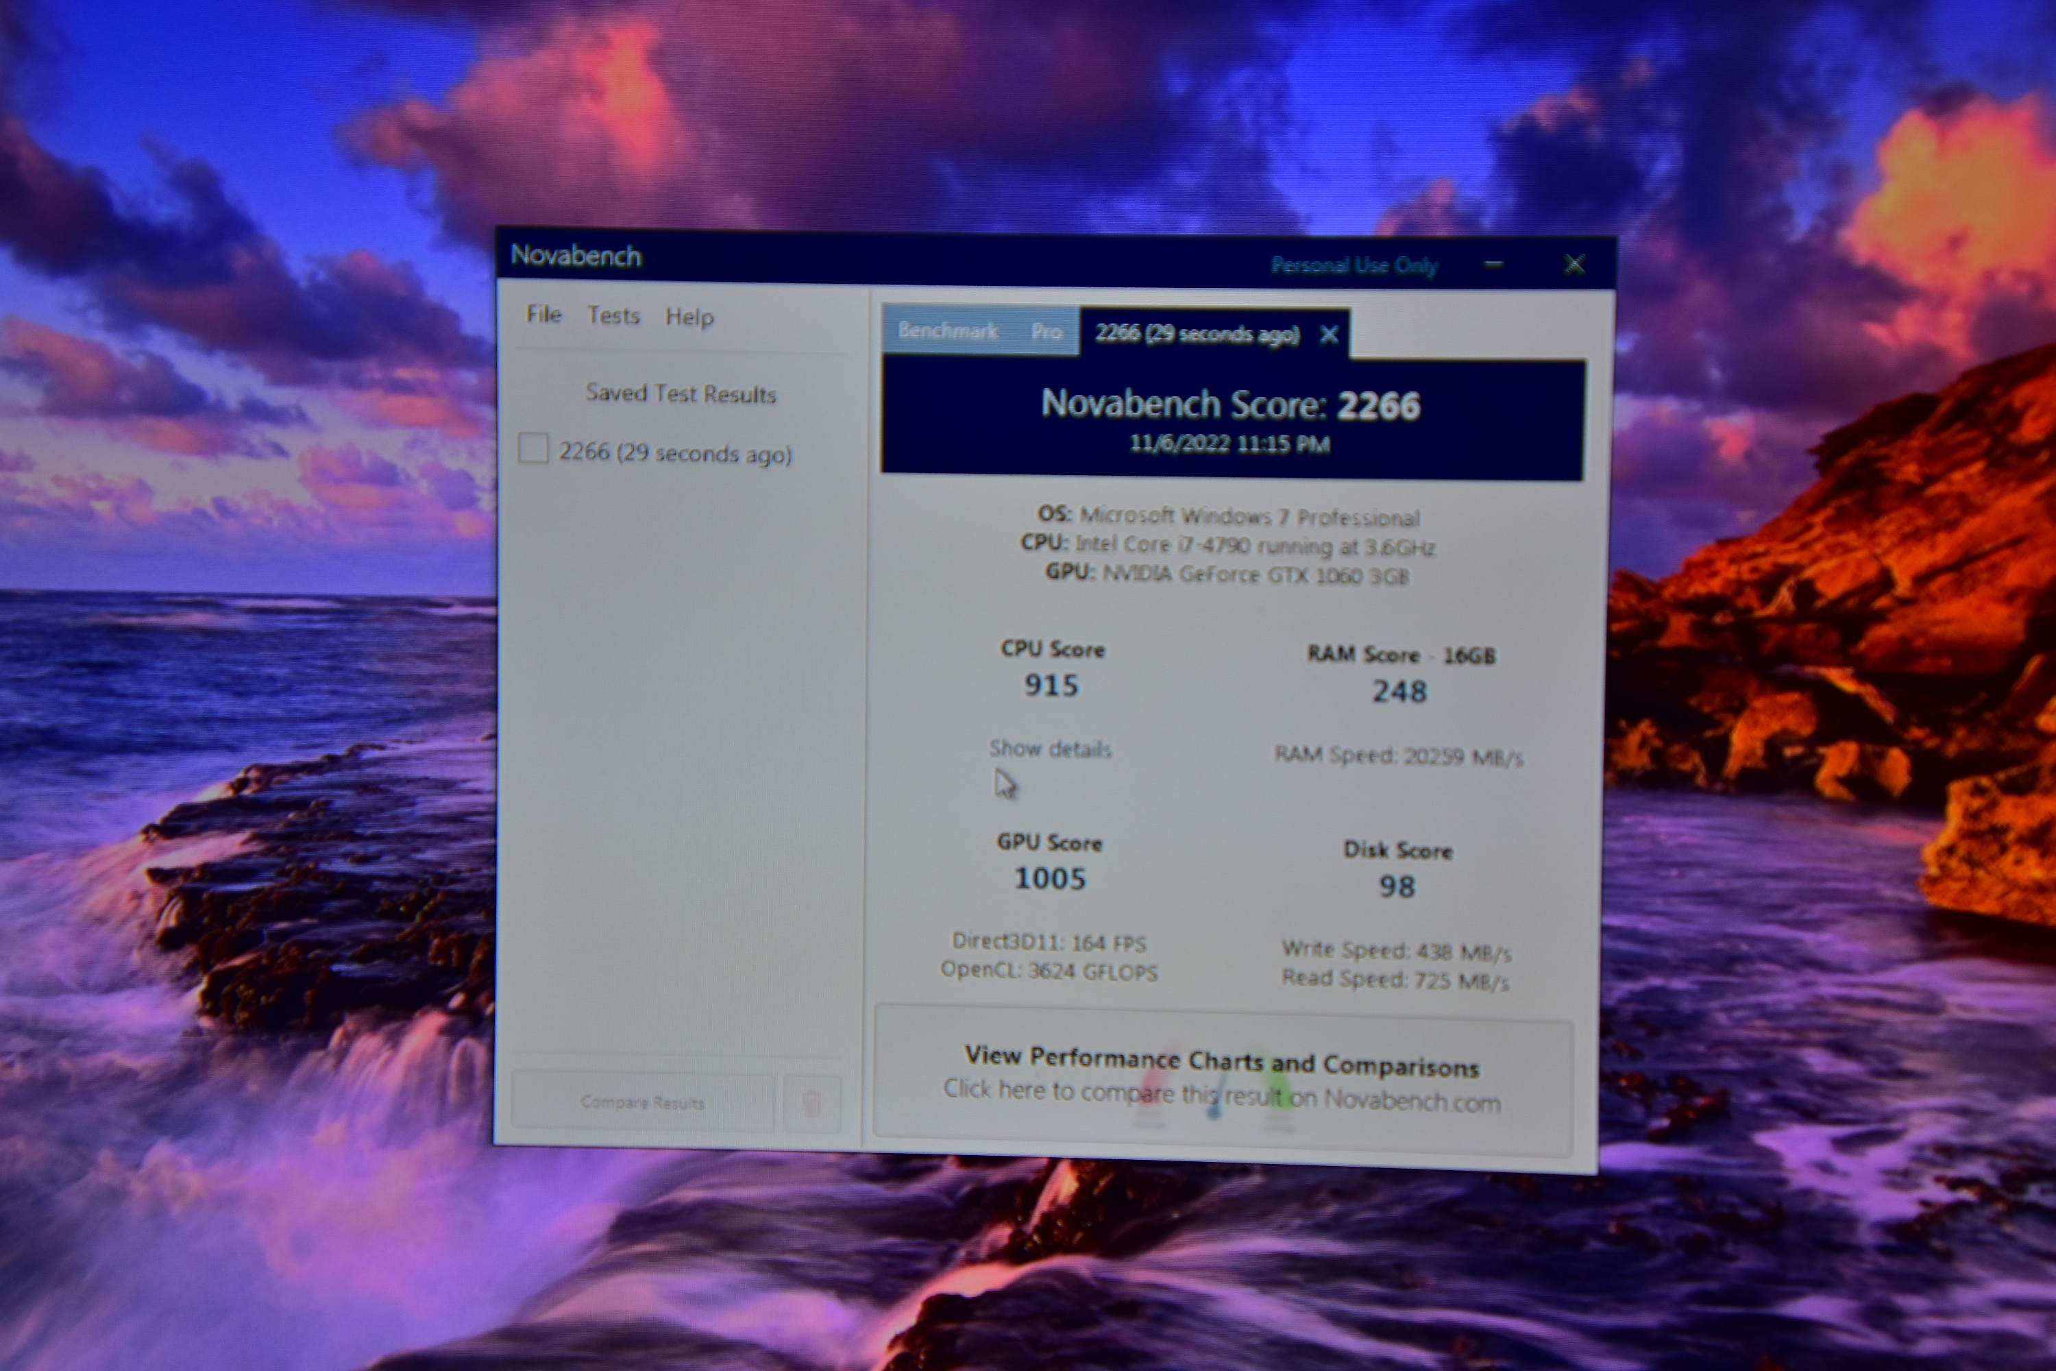Image resolution: width=2056 pixels, height=1371 pixels.
Task: Click the 'Direct3D11: 164 FPS' text
Action: click(1049, 942)
